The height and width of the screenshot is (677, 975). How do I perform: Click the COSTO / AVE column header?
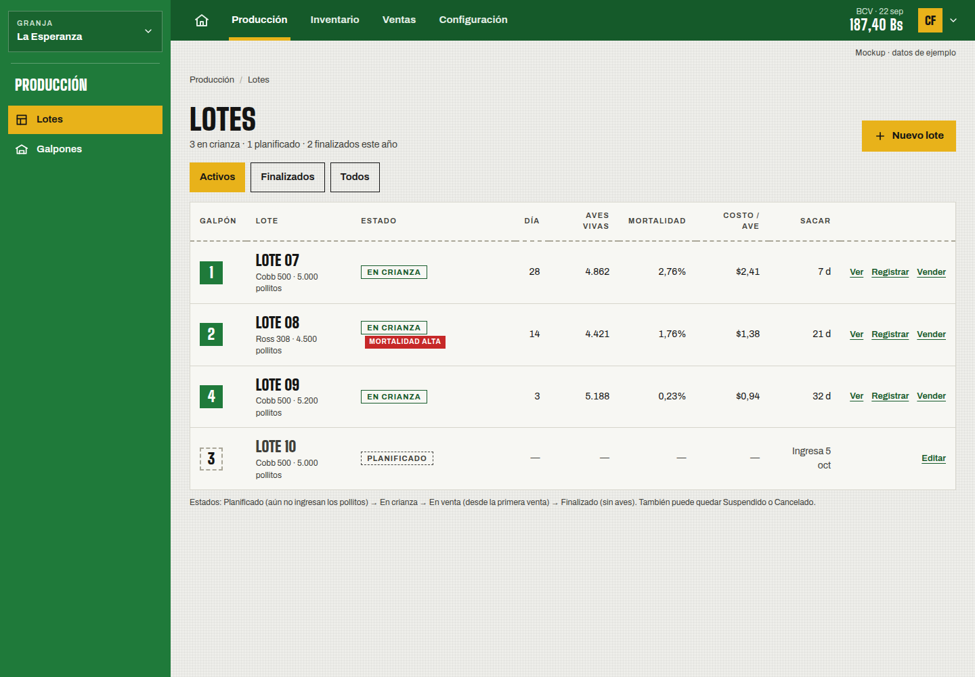click(x=741, y=221)
